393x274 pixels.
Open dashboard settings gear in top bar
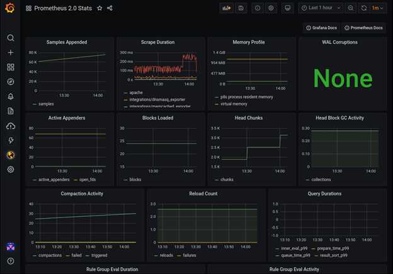click(271, 8)
